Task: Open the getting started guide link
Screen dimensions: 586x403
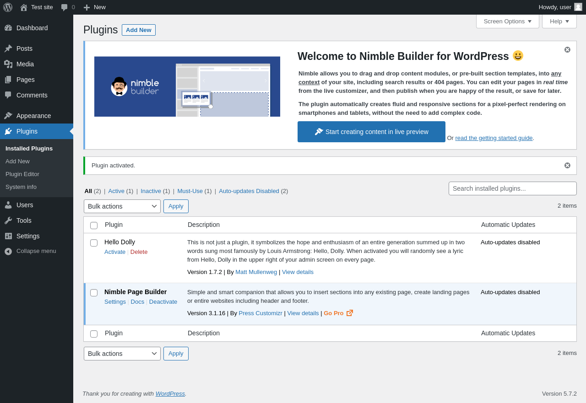Action: click(494, 138)
